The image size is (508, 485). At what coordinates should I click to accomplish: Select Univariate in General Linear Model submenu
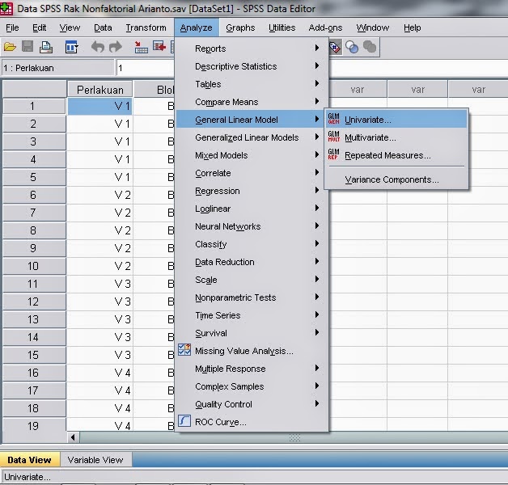pos(396,120)
